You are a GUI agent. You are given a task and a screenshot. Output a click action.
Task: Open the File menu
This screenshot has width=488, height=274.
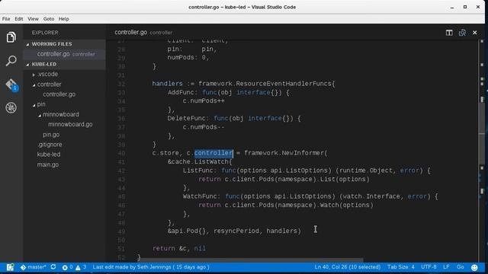coord(6,19)
